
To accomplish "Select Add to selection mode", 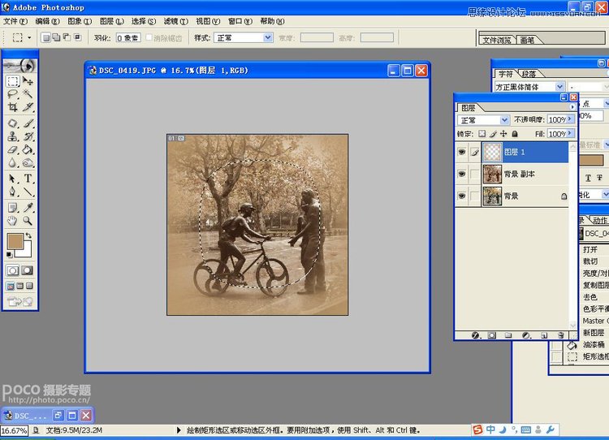I will [56, 37].
